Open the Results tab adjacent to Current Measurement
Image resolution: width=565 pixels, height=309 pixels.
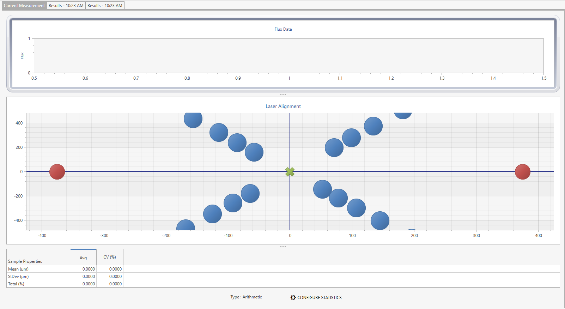66,6
